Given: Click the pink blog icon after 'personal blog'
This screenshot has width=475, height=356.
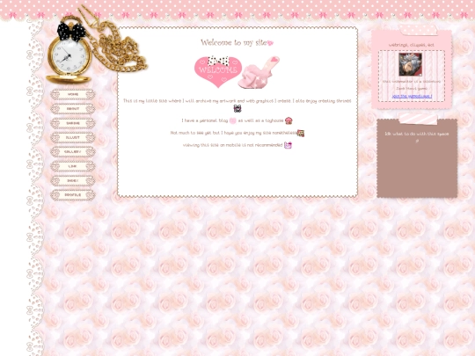Looking at the screenshot, I should coord(232,120).
